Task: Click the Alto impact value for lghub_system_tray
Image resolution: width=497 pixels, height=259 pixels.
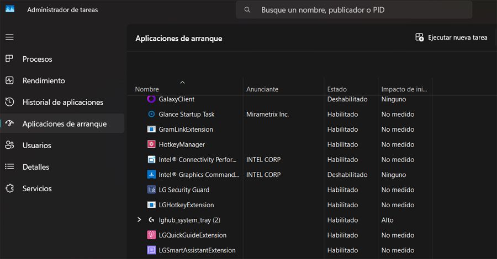Action: click(x=387, y=220)
